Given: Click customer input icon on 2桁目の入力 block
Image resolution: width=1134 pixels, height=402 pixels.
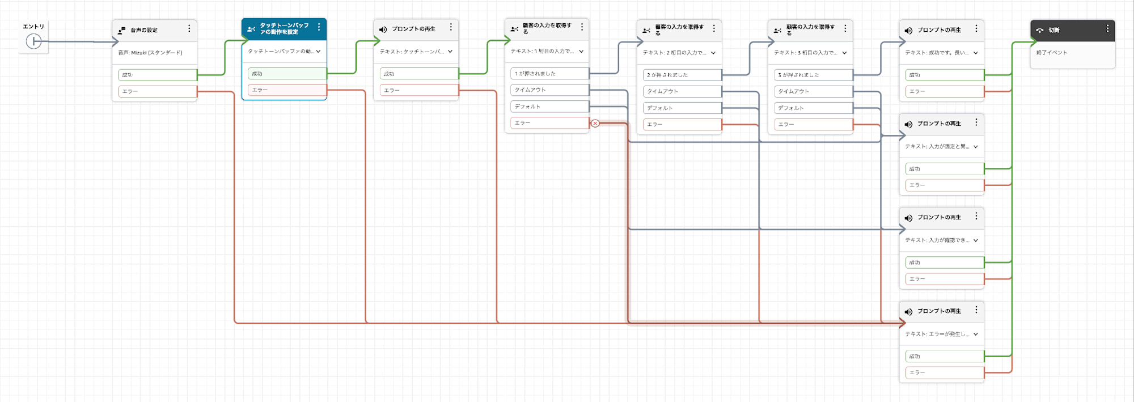Looking at the screenshot, I should coord(646,30).
